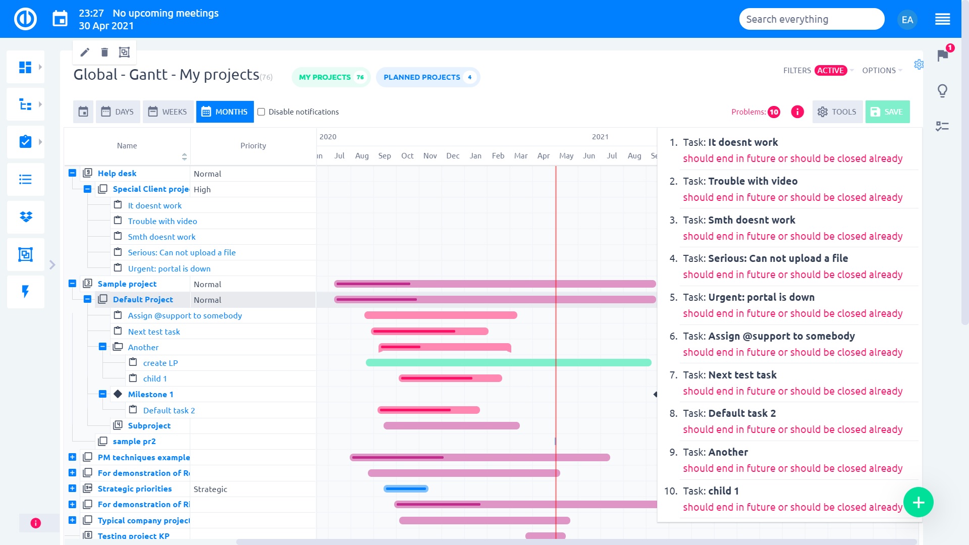Switch to WEEKS view
Screen dimensions: 969x545
(168, 112)
